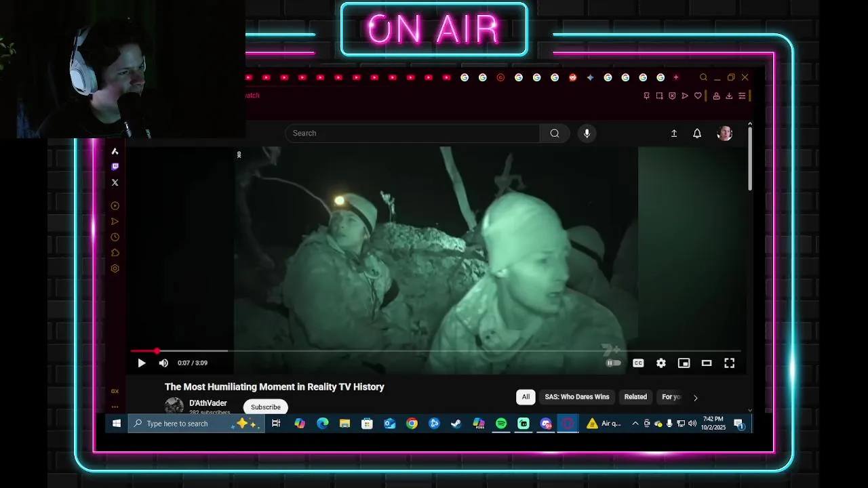The width and height of the screenshot is (868, 488).
Task: Open the sidebar player icon
Action: coord(115,206)
